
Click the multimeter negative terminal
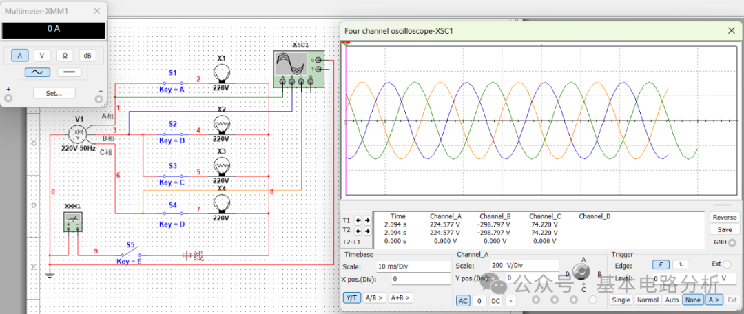click(99, 98)
